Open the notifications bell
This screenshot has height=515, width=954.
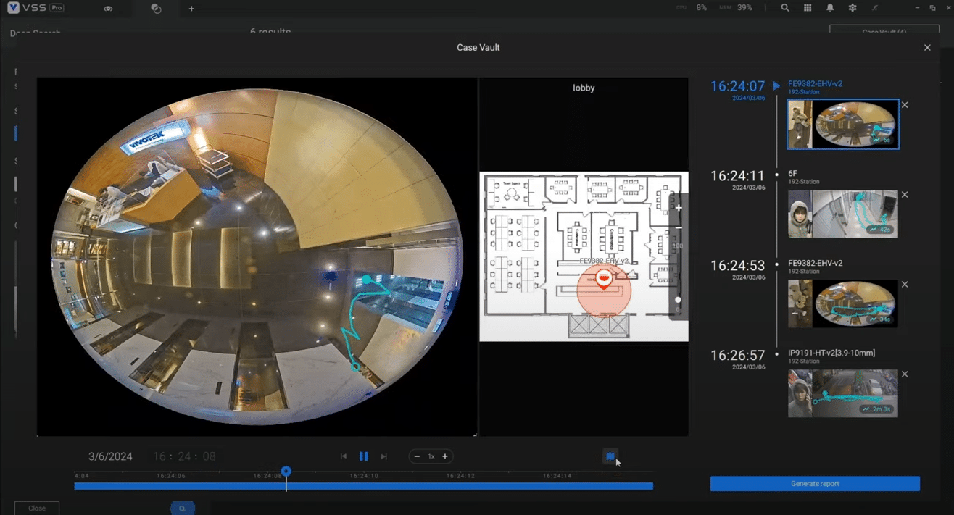(x=830, y=8)
